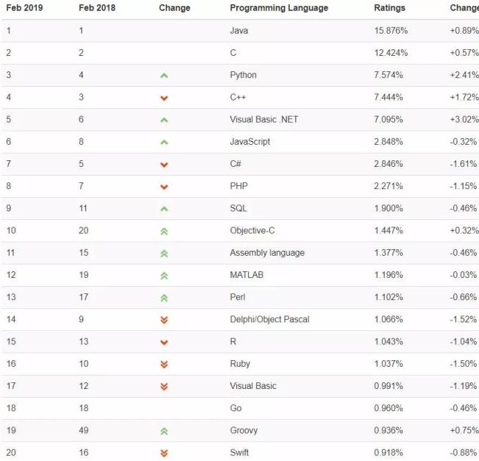This screenshot has height=461, width=479.
Task: Click the Assembly language entry
Action: tap(267, 253)
